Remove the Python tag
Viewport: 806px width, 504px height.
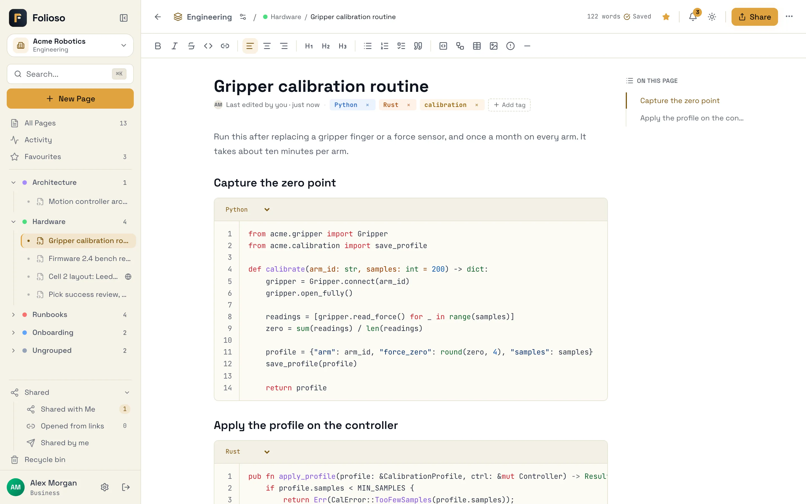click(367, 105)
